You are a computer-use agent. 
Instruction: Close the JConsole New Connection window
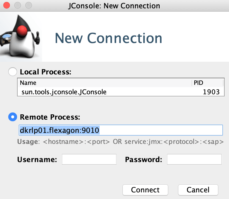click(7, 6)
